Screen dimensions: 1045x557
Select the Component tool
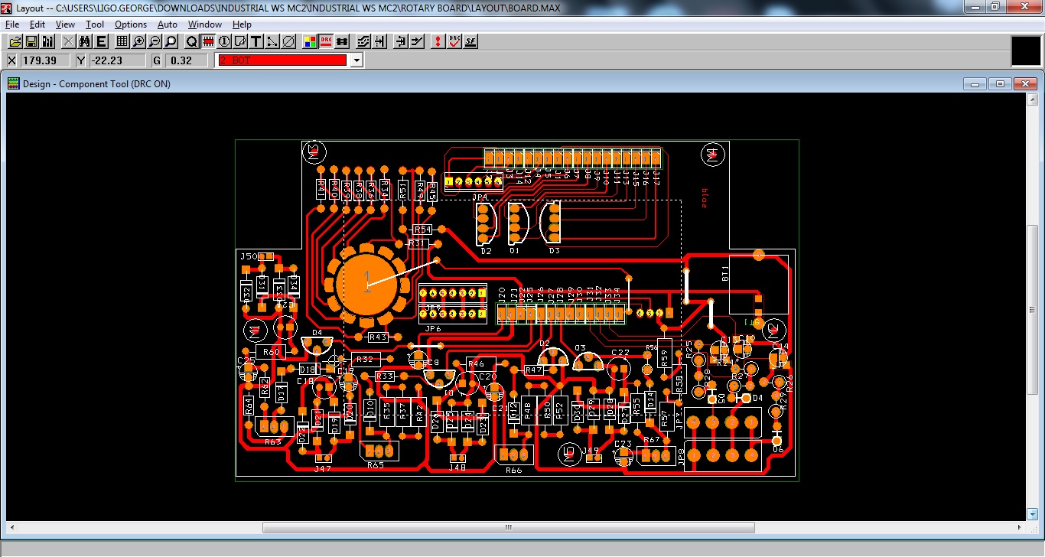click(x=208, y=41)
